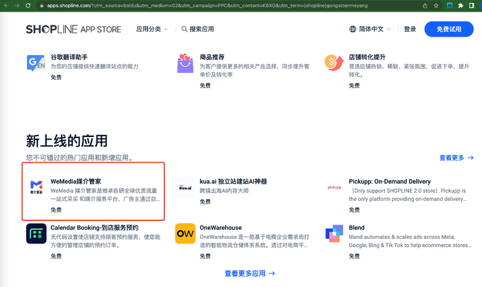Click 查看更多应用 at the bottom
Image resolution: width=482 pixels, height=287 pixels.
coord(249,273)
